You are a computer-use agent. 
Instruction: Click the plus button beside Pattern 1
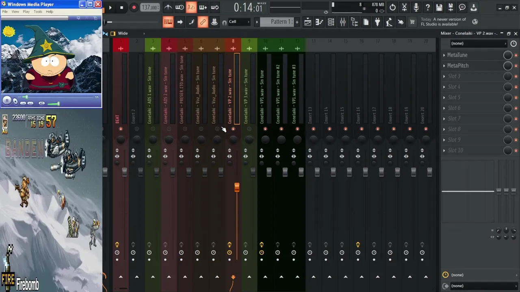point(297,22)
